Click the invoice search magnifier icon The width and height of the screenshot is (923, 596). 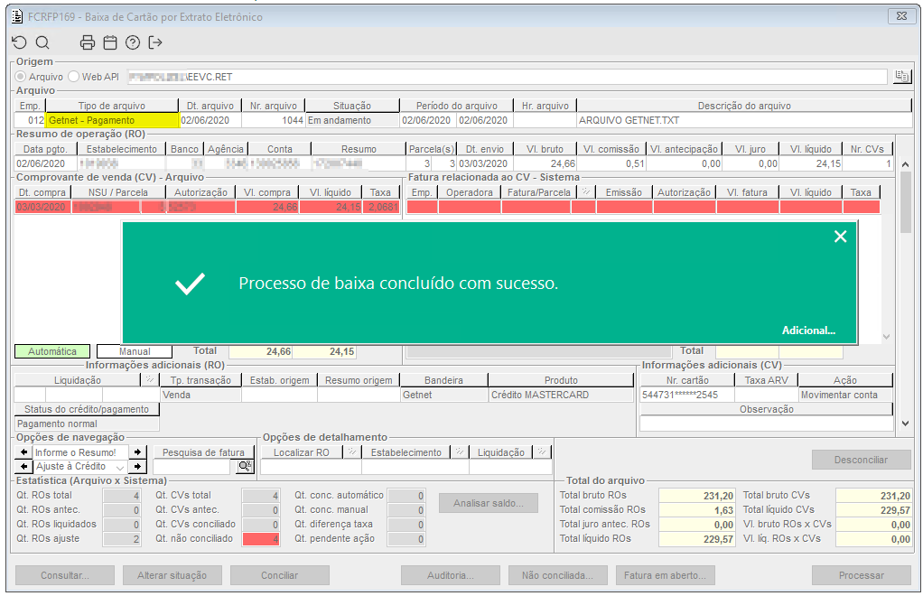pyautogui.click(x=244, y=466)
